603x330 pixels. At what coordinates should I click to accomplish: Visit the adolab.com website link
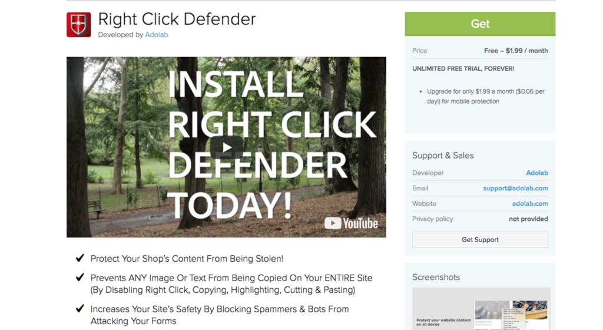(530, 204)
